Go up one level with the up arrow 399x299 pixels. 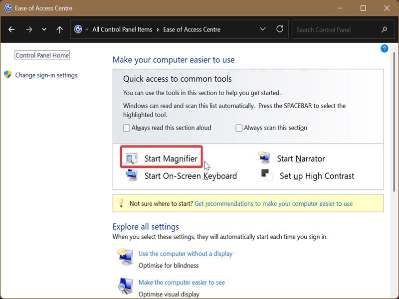click(x=59, y=29)
